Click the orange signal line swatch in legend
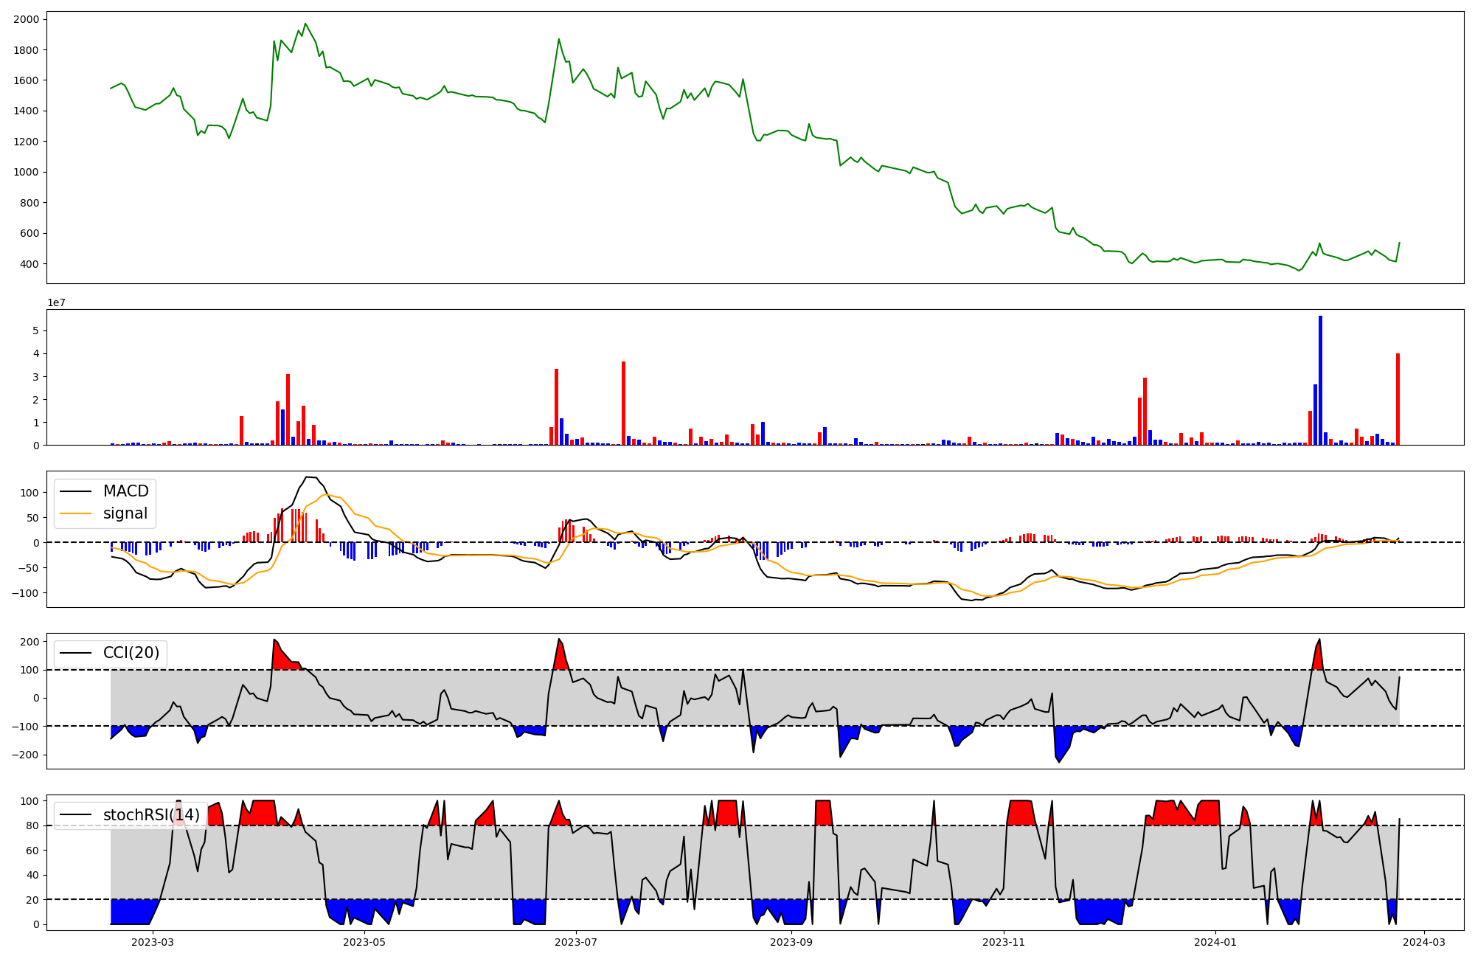This screenshot has width=1475, height=959. 76,513
